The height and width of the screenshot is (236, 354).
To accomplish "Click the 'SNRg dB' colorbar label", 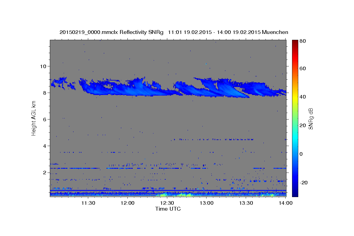I will pos(310,118).
